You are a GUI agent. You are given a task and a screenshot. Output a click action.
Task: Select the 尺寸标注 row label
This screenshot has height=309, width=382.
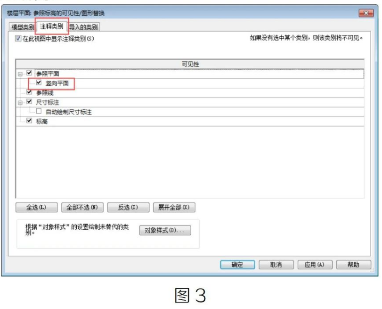(48, 102)
